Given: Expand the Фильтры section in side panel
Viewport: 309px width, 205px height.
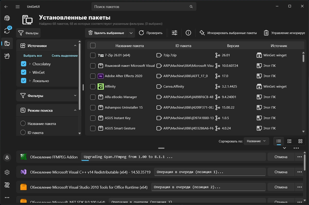Looking at the screenshot, I should pos(75,96).
